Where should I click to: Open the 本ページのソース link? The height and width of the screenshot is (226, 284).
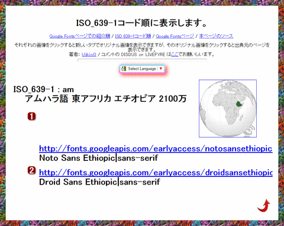(x=216, y=36)
